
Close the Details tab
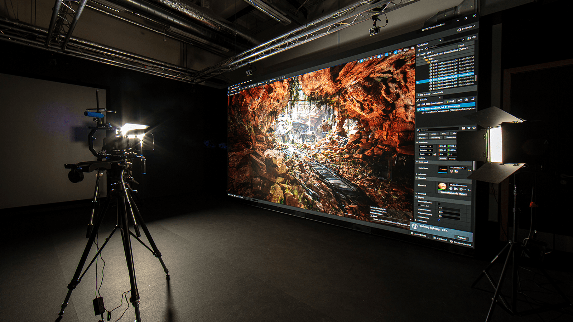tap(439, 98)
